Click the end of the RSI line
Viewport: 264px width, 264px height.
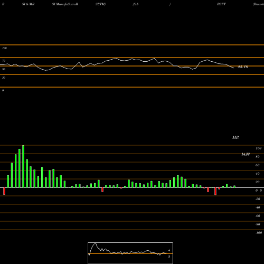(234, 68)
